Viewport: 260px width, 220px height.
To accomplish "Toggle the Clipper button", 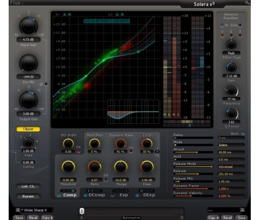I will click(x=28, y=129).
